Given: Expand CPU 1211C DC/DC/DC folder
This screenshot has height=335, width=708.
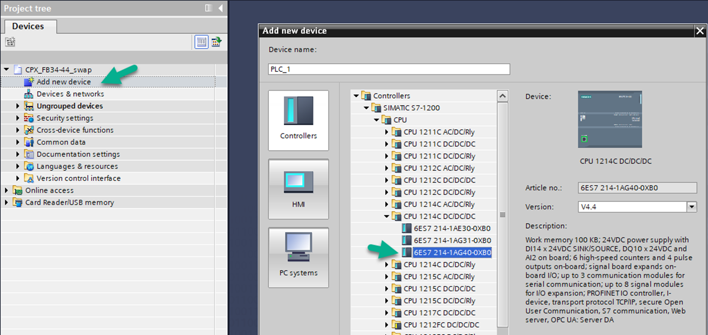Looking at the screenshot, I should click(x=386, y=144).
